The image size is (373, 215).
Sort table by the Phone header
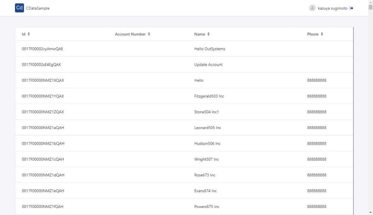(313, 34)
